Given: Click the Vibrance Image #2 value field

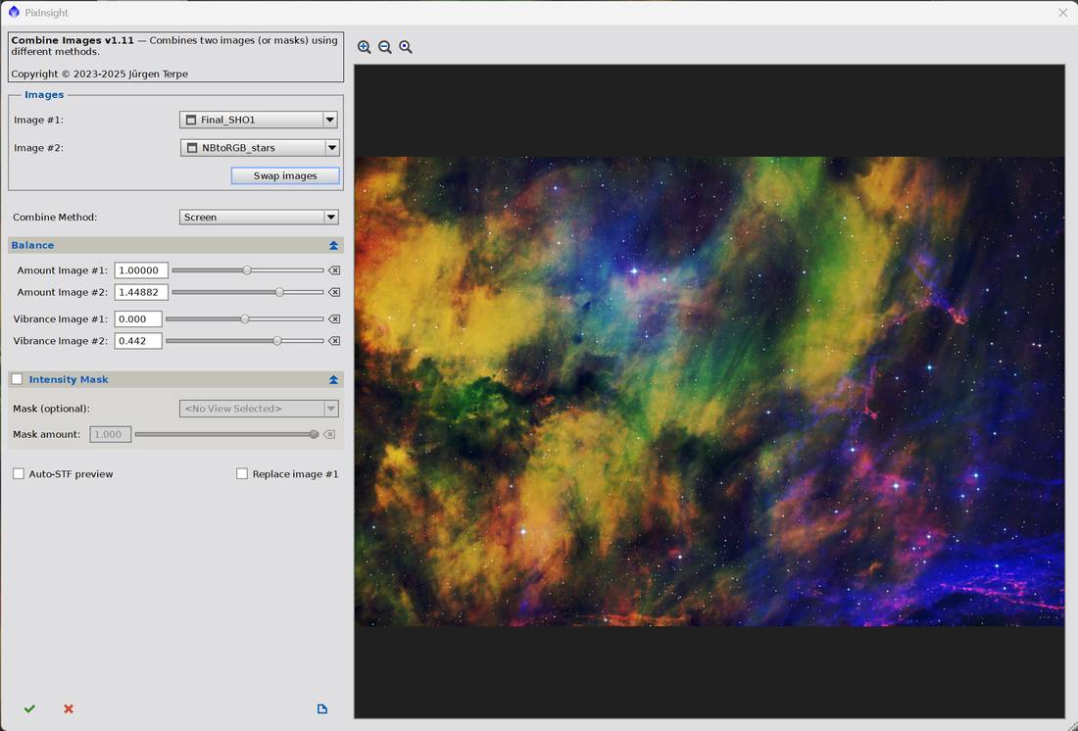Looking at the screenshot, I should (138, 341).
